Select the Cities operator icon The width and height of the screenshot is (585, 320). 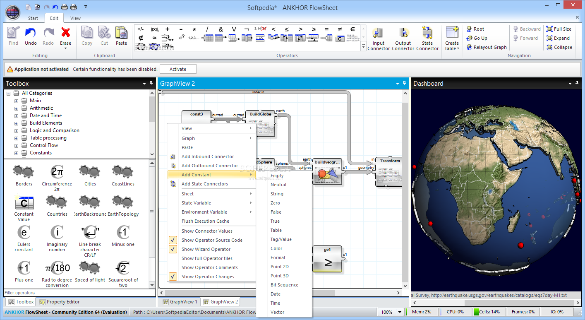(x=90, y=171)
